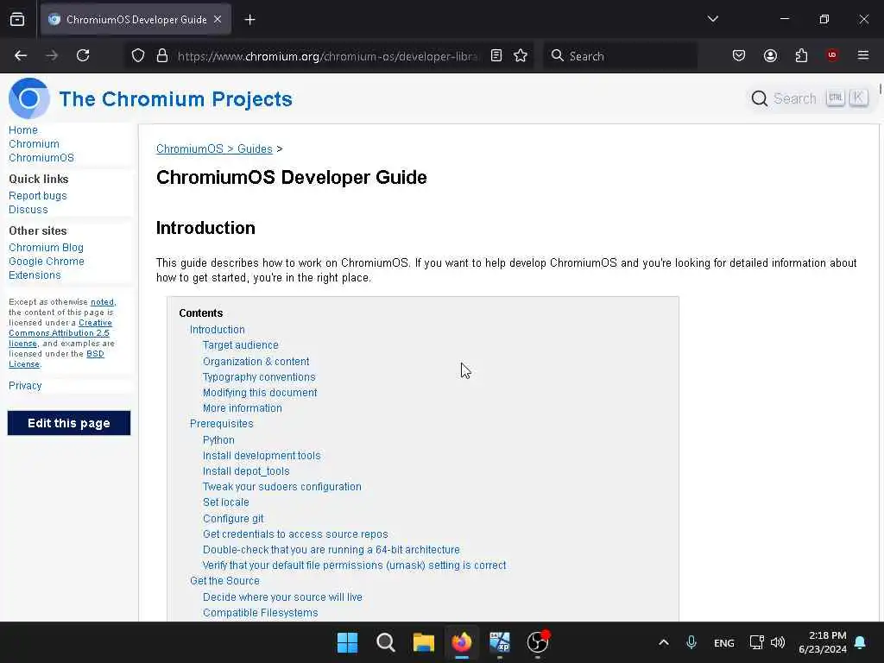Open Discuss quick link
The height and width of the screenshot is (663, 884).
click(28, 210)
